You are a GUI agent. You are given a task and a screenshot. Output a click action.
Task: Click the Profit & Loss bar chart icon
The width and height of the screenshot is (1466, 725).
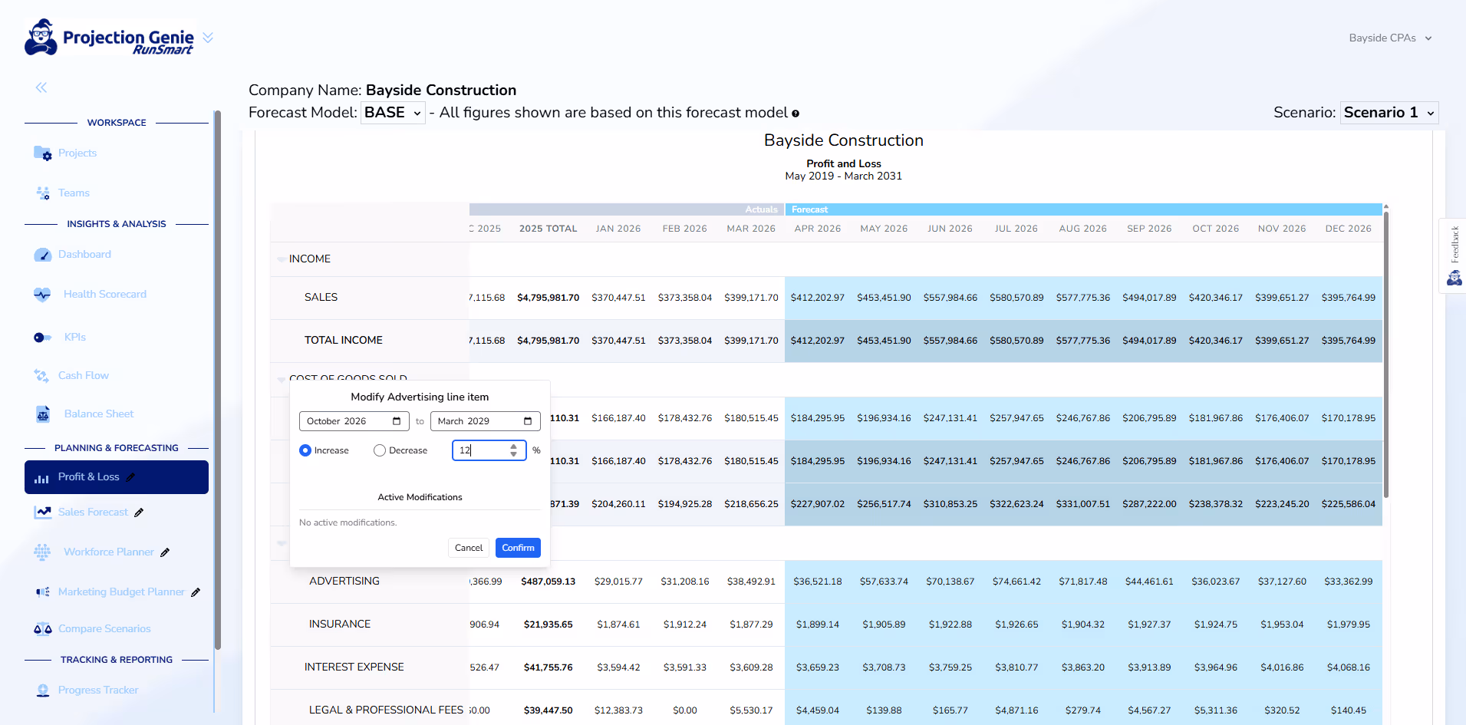[x=41, y=478]
